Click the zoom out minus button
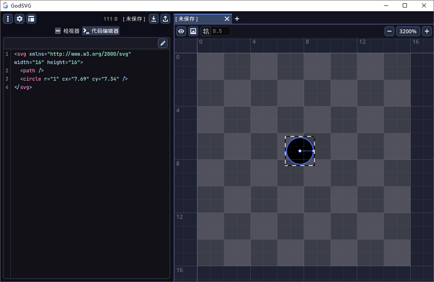The height and width of the screenshot is (282, 434). (389, 31)
